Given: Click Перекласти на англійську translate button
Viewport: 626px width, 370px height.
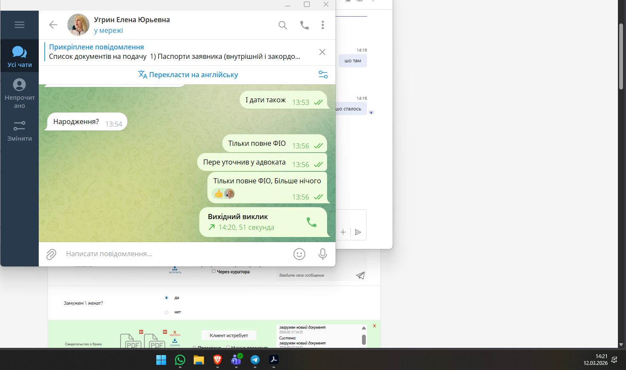Looking at the screenshot, I should click(188, 75).
